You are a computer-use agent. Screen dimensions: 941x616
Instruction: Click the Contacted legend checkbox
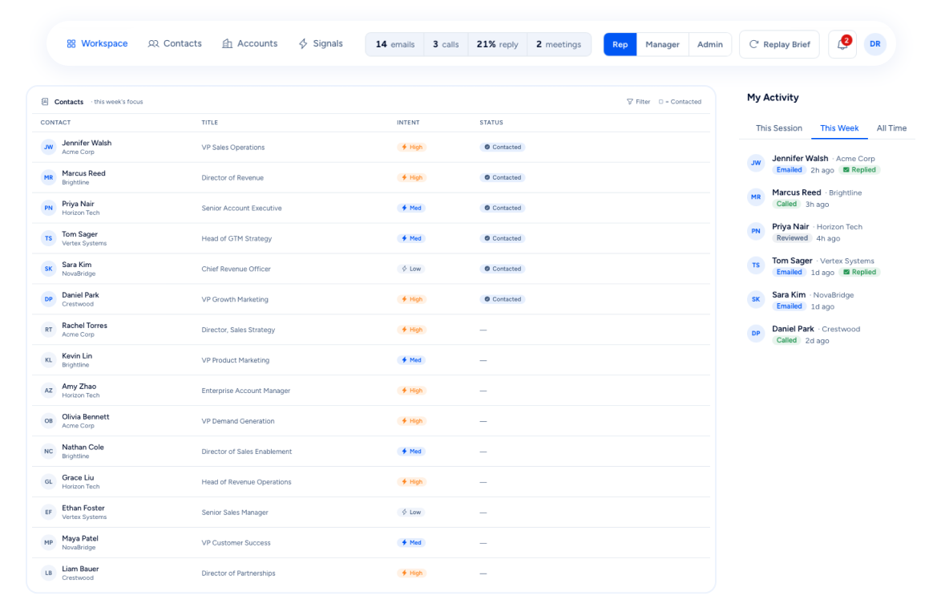[x=660, y=102]
